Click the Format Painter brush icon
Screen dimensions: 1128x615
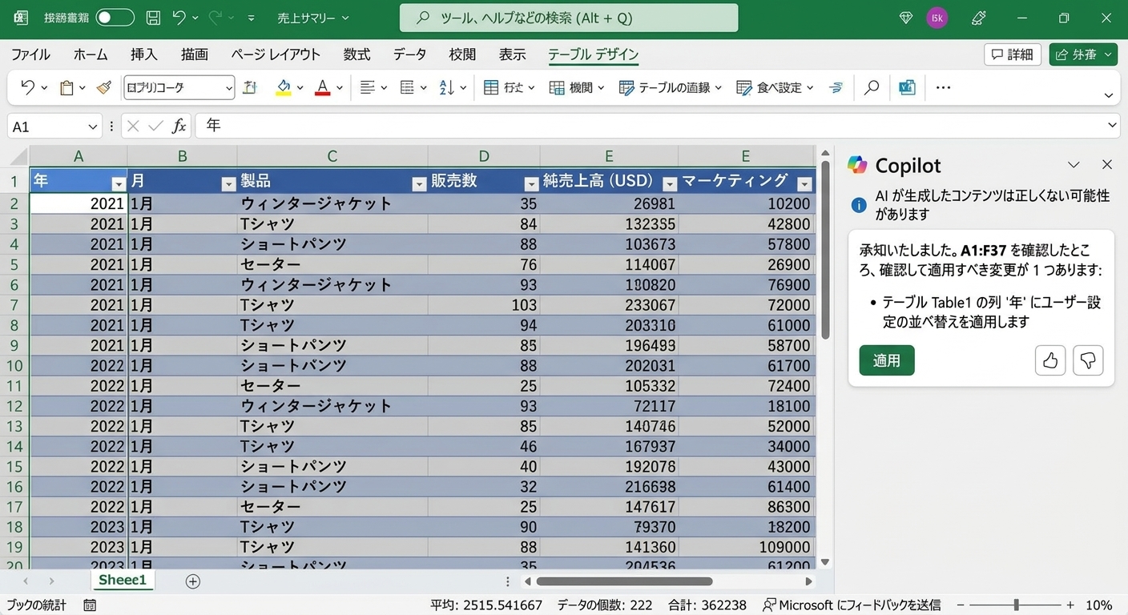pos(103,87)
